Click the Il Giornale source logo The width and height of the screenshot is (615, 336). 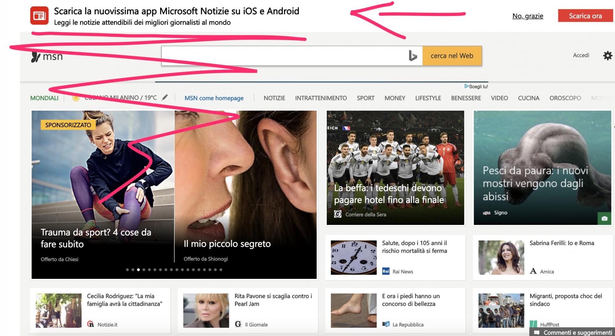[238, 324]
